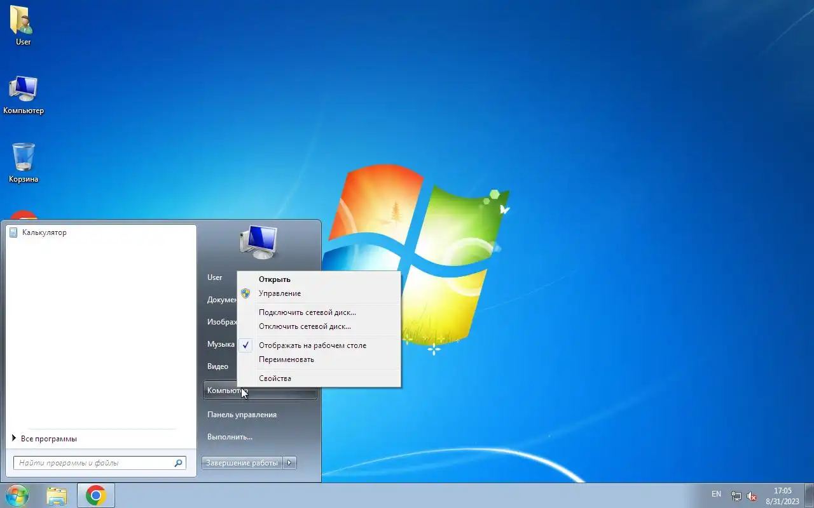Screen dimensions: 814x508
Task: Toggle Отображать на рабочем столе checkmark
Action: [x=245, y=345]
